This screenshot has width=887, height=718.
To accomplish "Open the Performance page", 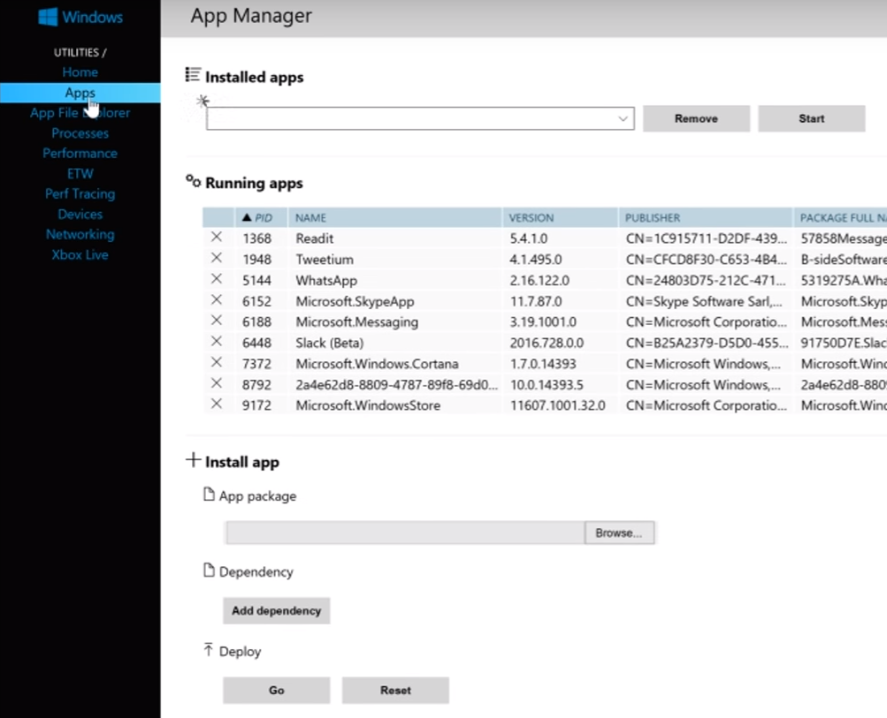I will pyautogui.click(x=80, y=153).
